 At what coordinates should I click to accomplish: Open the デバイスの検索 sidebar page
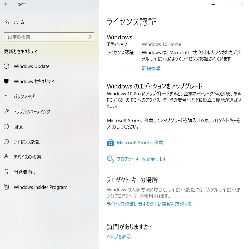(27, 157)
